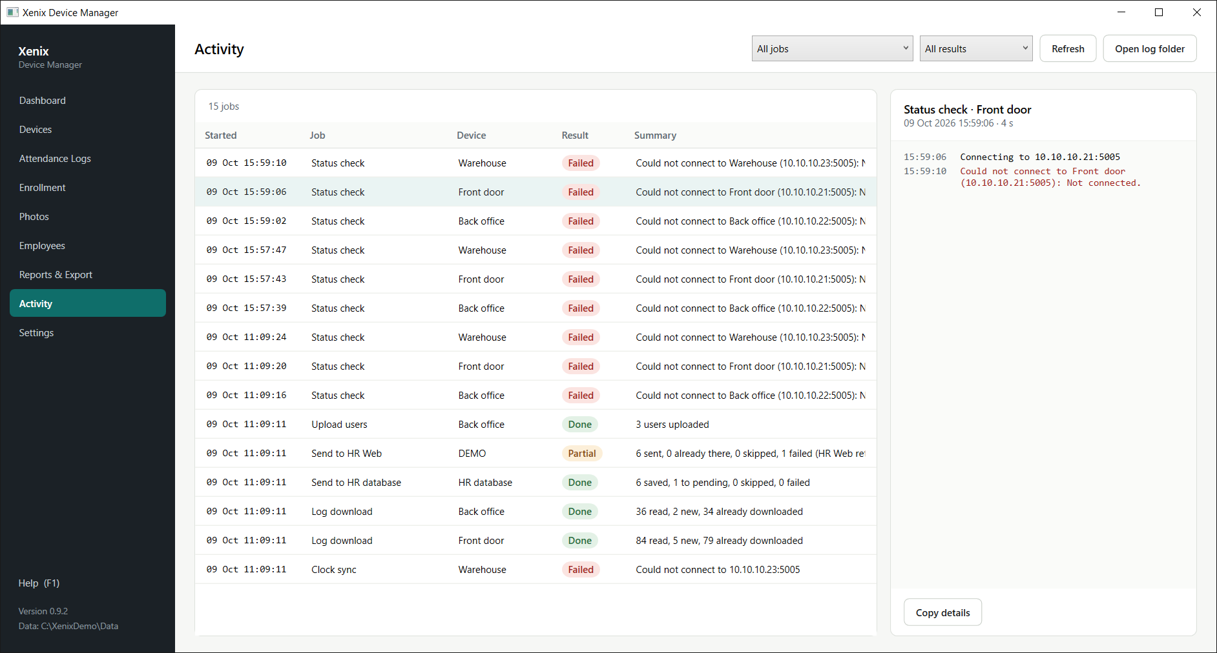Select the 15:59:02 Back office status check row
Screen dimensions: 1217x653
(536, 221)
